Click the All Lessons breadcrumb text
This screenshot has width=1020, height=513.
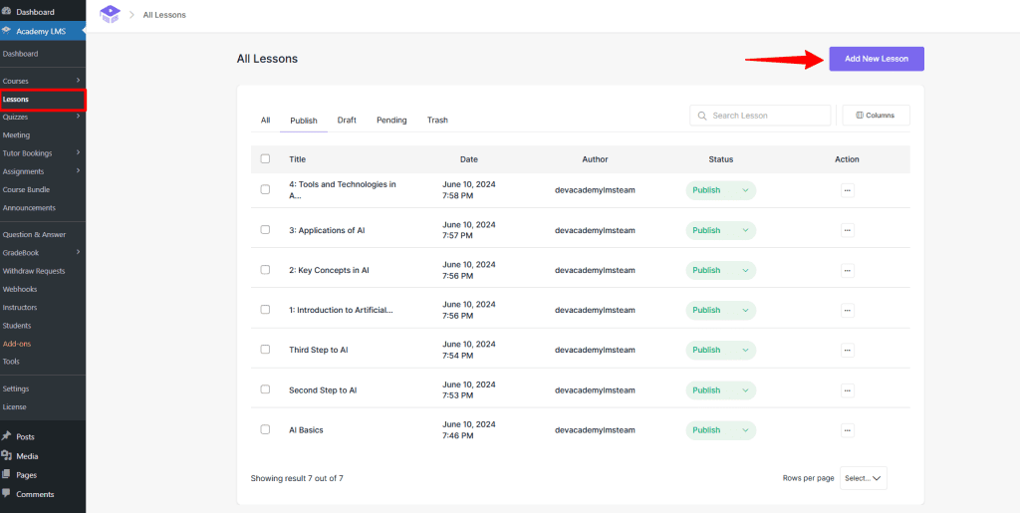164,14
